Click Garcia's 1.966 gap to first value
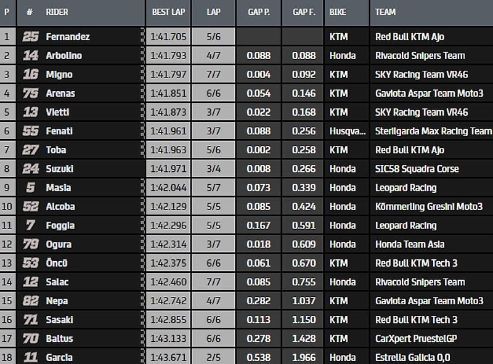The image size is (493, 364). 302,357
